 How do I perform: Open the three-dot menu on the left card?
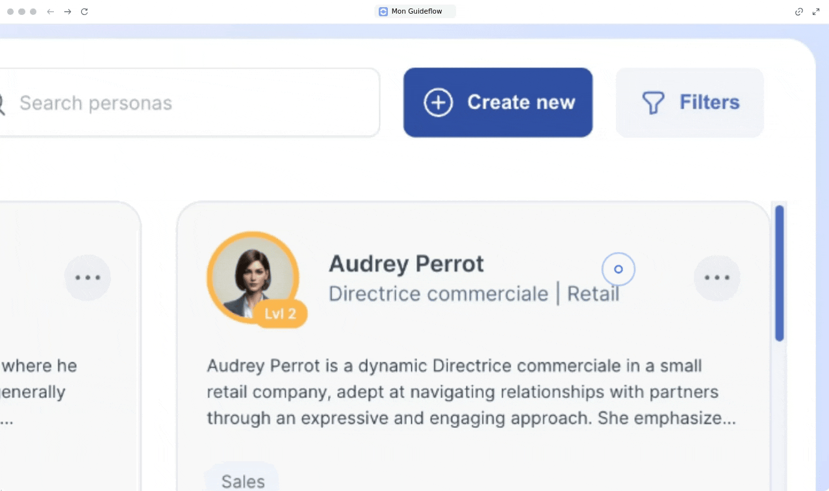click(x=88, y=278)
